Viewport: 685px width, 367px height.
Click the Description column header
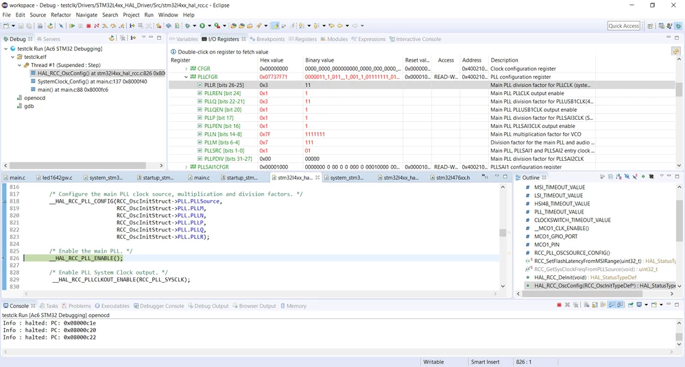coord(504,60)
